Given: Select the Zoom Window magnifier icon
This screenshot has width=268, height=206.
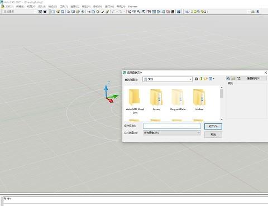Looking at the screenshot, I should [x=138, y=12].
